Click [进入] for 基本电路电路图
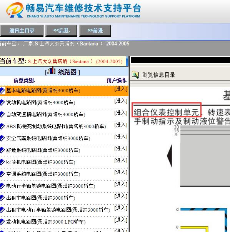 (x=121, y=89)
